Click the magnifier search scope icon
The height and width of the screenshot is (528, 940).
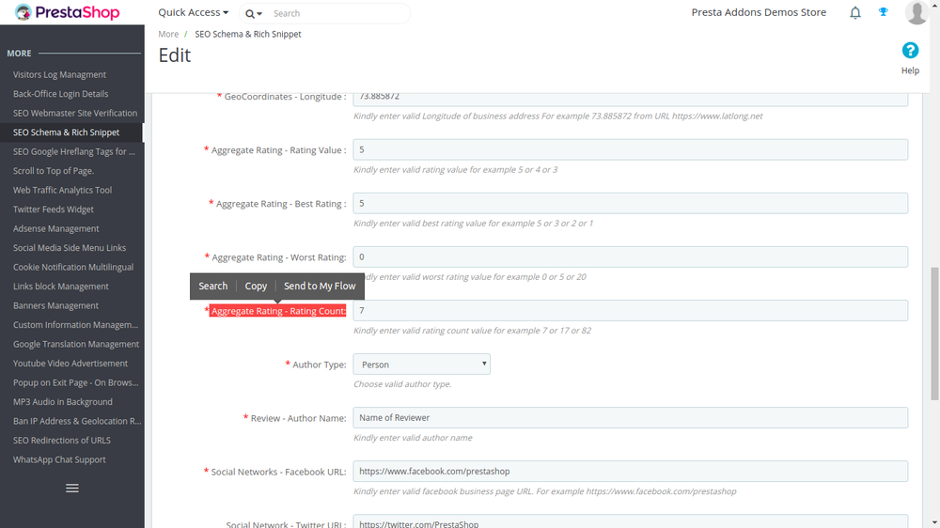coord(253,13)
